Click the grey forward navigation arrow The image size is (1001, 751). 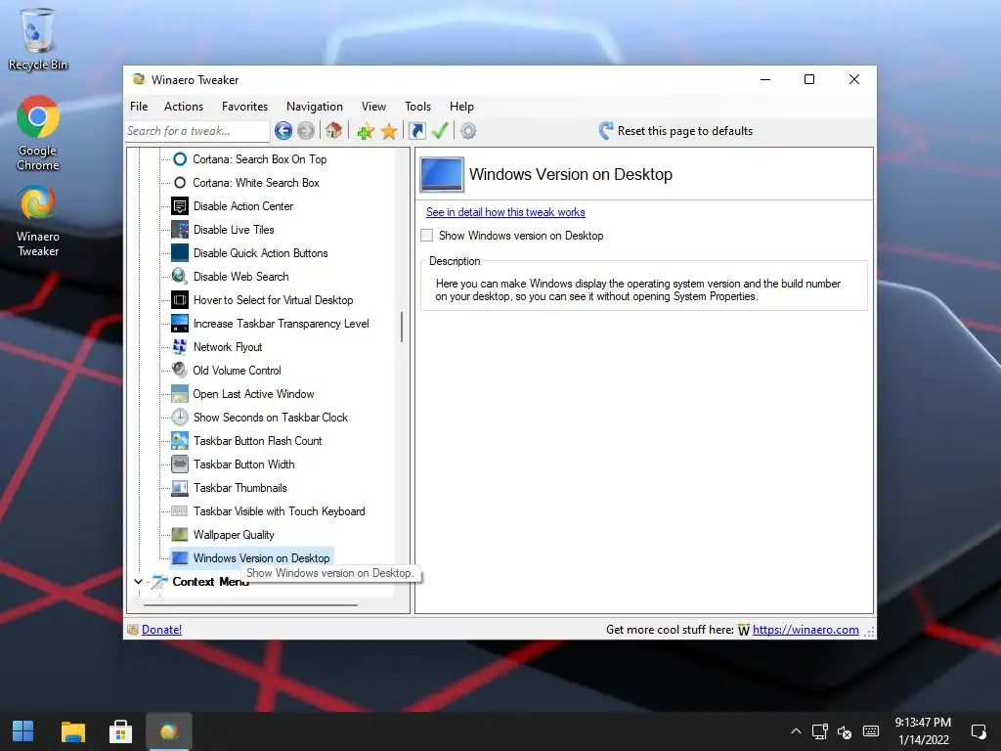(x=306, y=131)
